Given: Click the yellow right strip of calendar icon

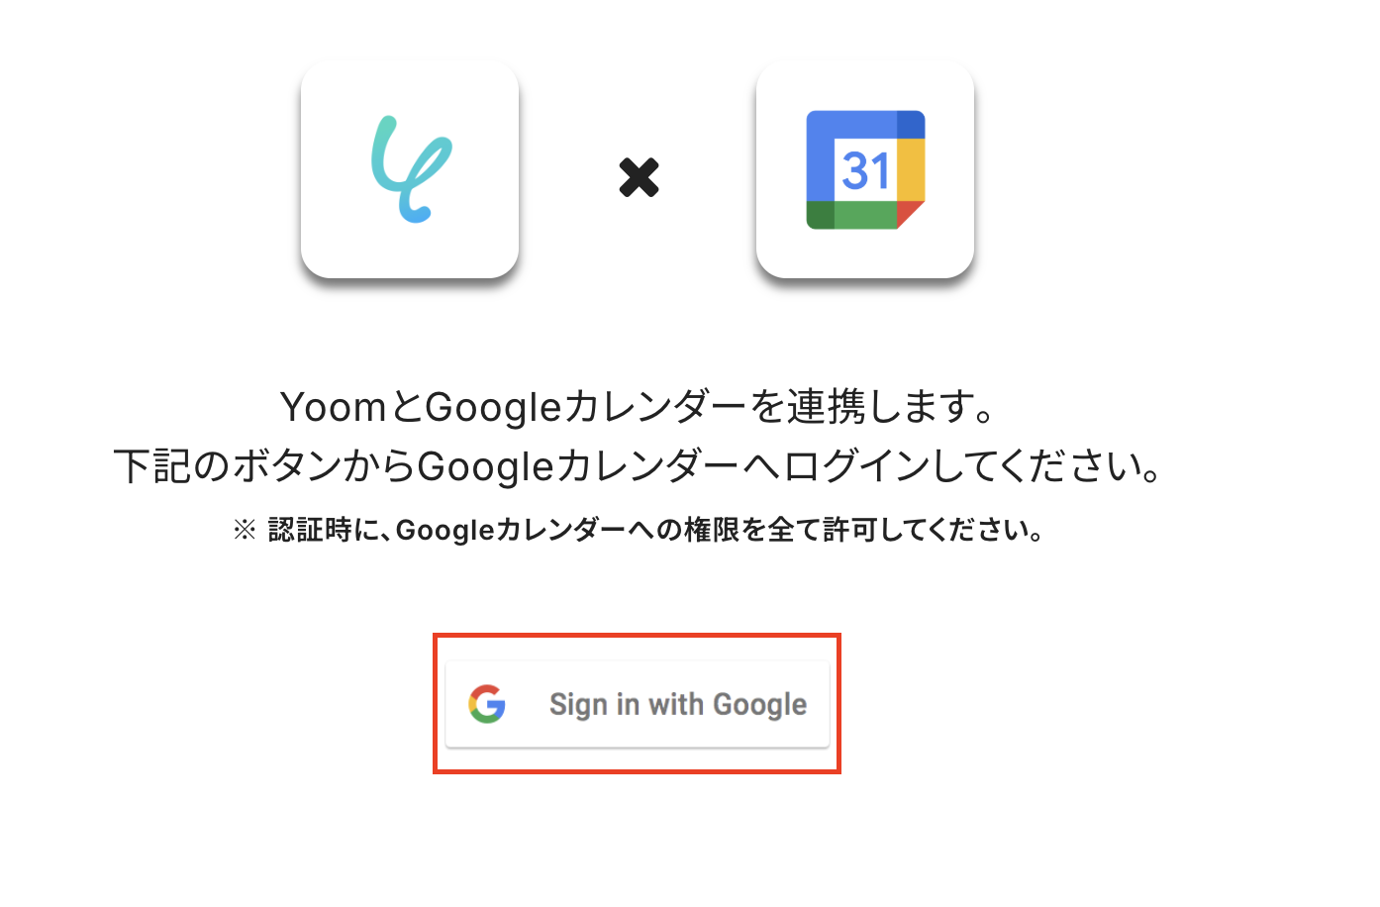Looking at the screenshot, I should click(x=911, y=169).
